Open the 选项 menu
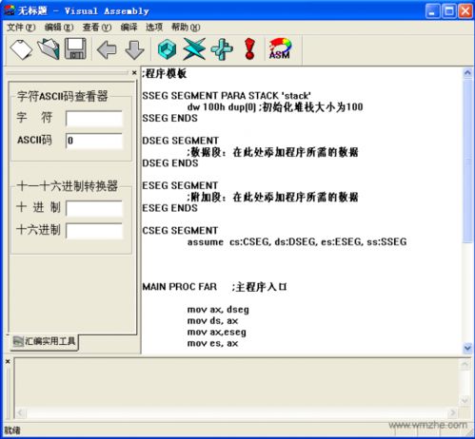This screenshot has width=475, height=439. (154, 28)
